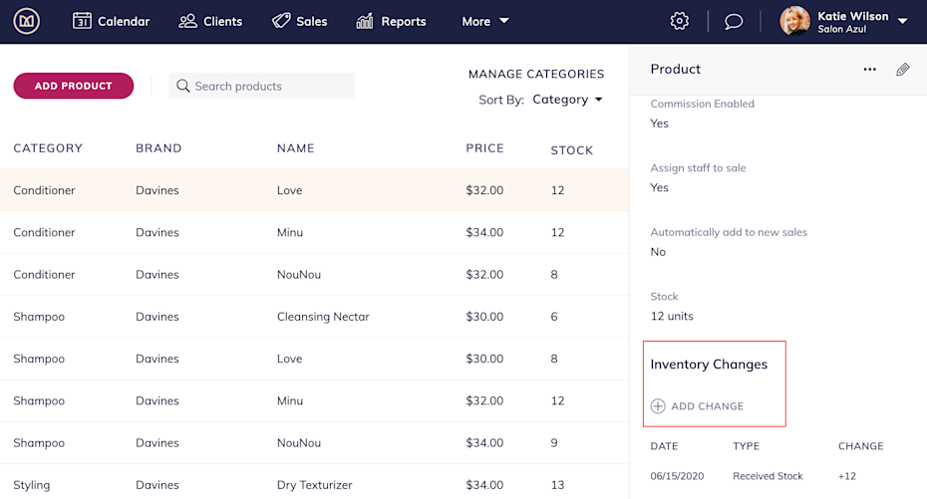Image resolution: width=927 pixels, height=499 pixels.
Task: Click the $34.00 price of Conditioner Minu
Action: (484, 232)
